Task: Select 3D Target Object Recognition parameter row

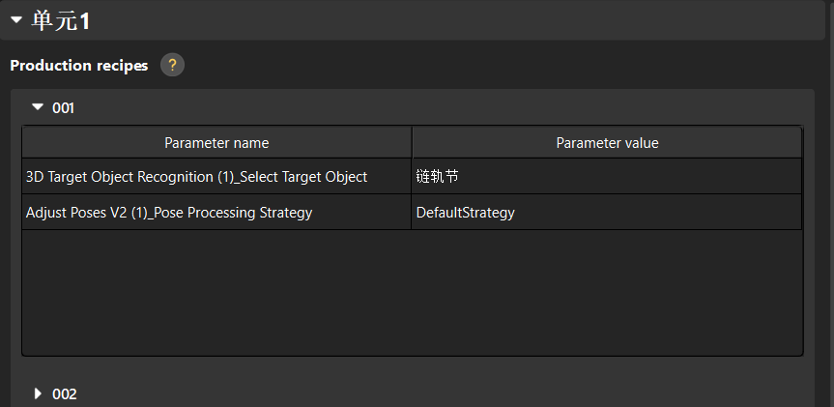Action: (x=196, y=177)
